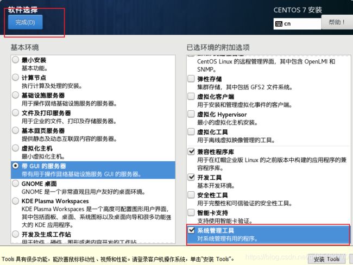The width and height of the screenshot is (353, 265).
Task: Click the 已选环境的附加选项 section heading
Action: (x=218, y=47)
